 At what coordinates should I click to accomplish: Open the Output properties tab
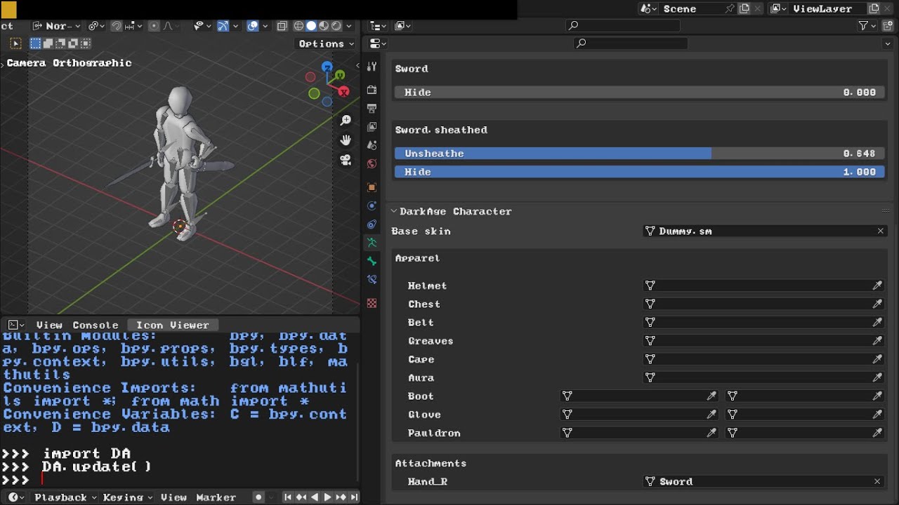[372, 108]
